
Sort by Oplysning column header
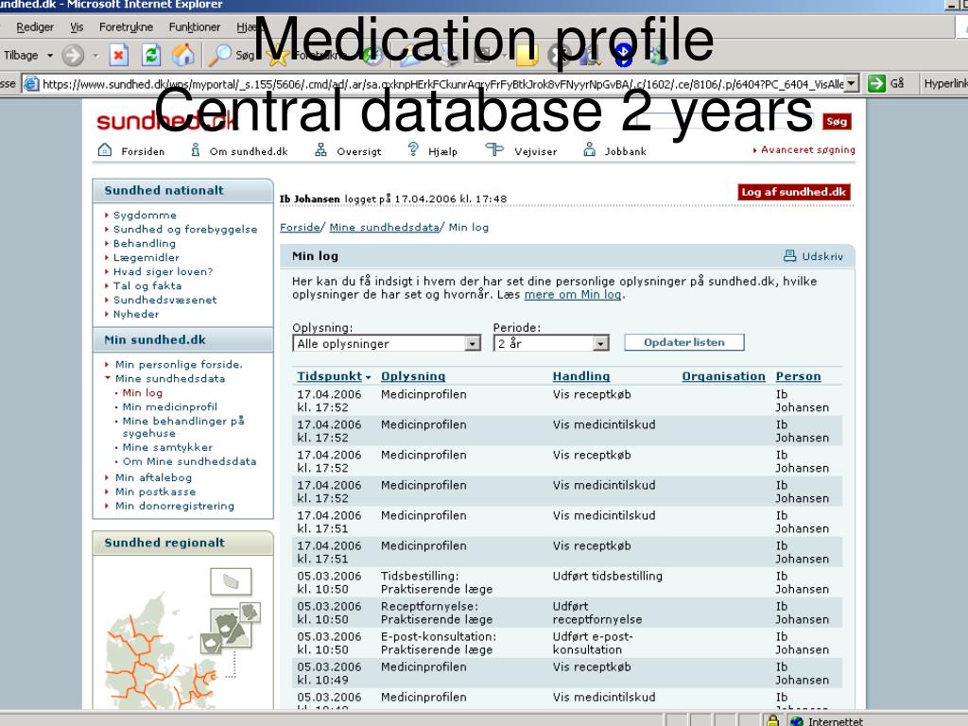click(x=413, y=376)
